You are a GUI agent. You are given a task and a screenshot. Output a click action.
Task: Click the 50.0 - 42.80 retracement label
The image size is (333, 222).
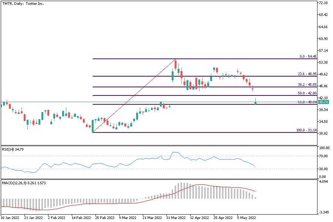pyautogui.click(x=307, y=93)
